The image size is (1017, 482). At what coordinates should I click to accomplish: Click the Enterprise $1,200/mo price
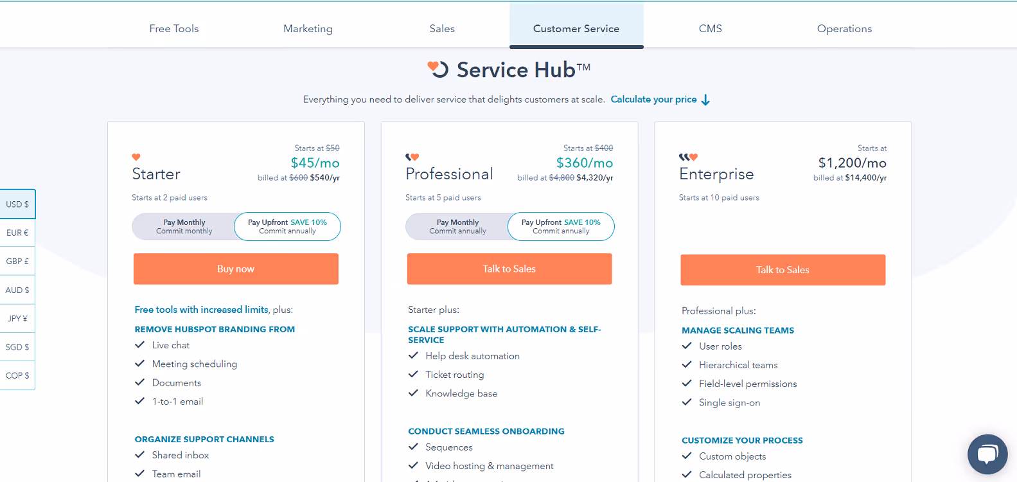click(x=853, y=163)
